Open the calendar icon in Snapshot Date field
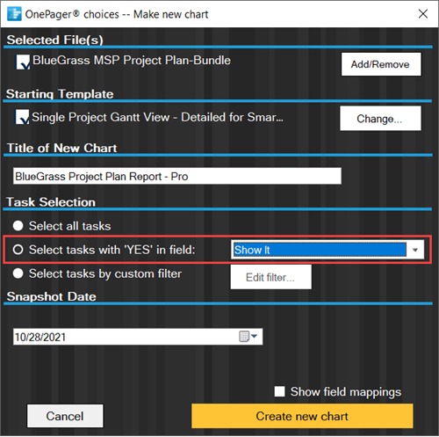Screen dimensions: 439x437 pyautogui.click(x=244, y=337)
